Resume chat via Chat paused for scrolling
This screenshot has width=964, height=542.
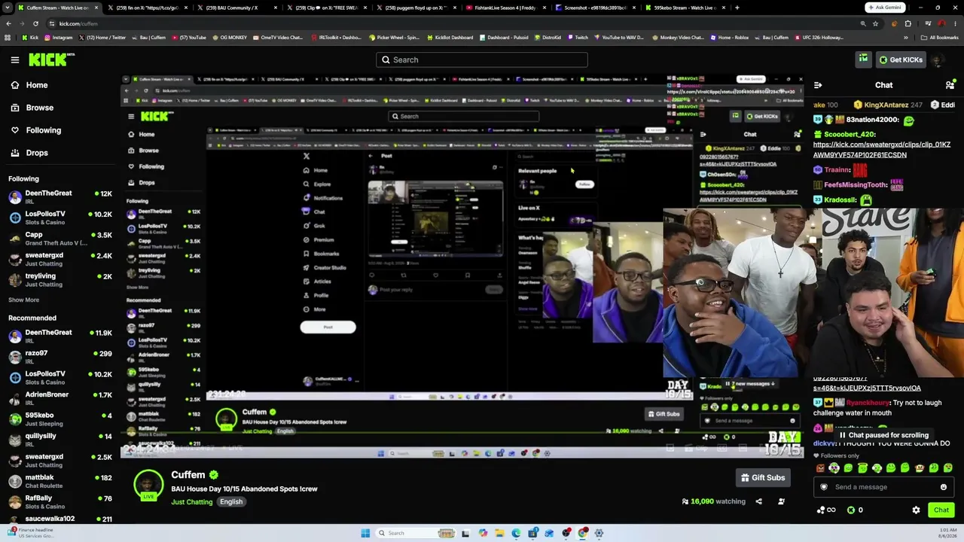884,435
